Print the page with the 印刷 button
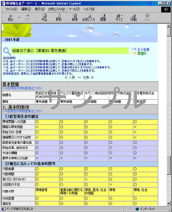 (133, 18)
